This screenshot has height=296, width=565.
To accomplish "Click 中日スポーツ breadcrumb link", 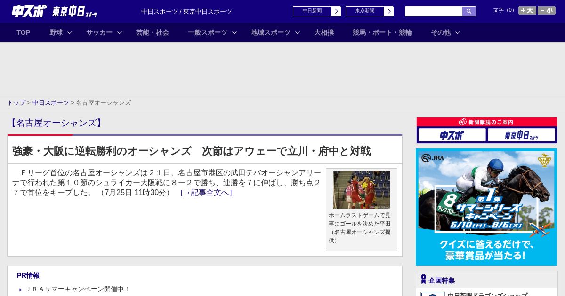I will coord(51,103).
